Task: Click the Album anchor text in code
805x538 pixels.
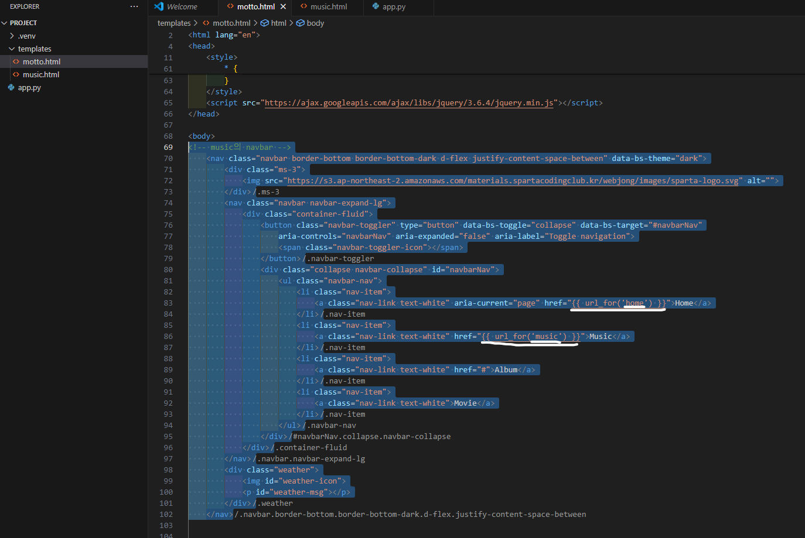Action: click(506, 370)
